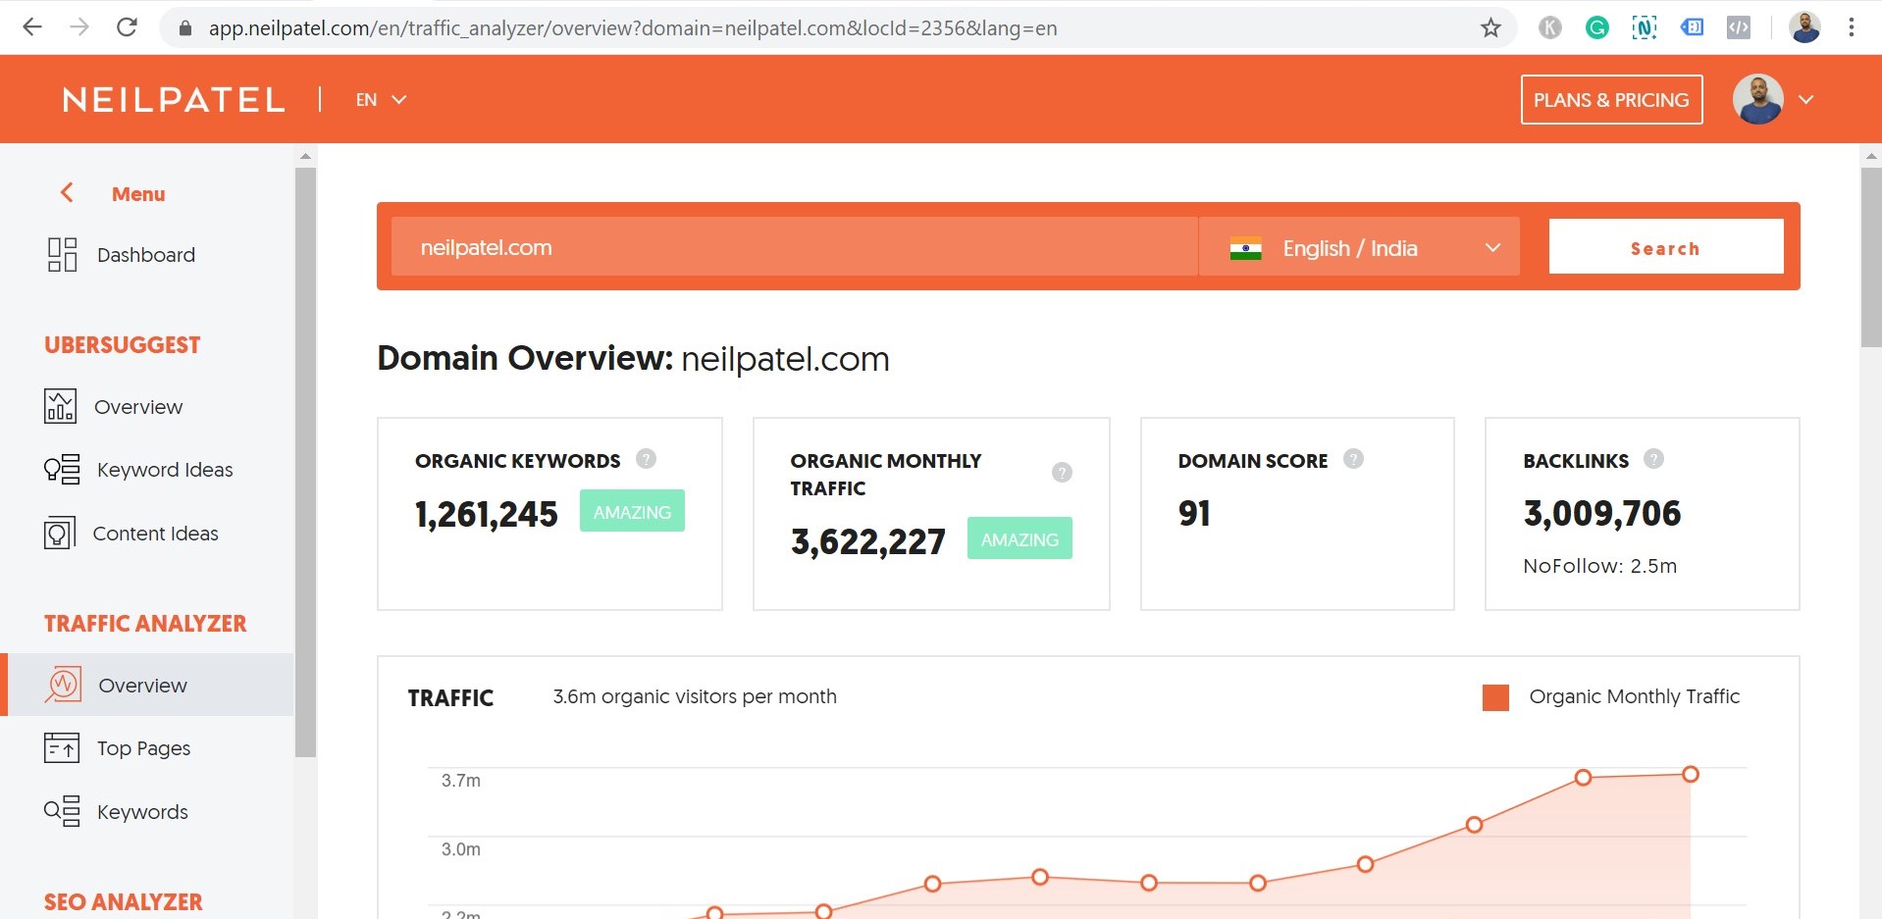Open Content Ideas in sidebar
This screenshot has width=1882, height=919.
pos(156,534)
